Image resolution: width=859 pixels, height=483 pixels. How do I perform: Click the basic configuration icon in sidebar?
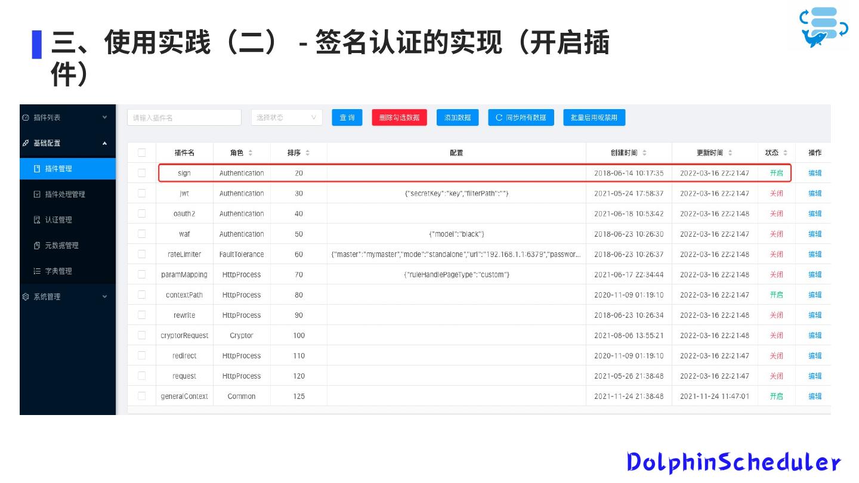pyautogui.click(x=26, y=143)
